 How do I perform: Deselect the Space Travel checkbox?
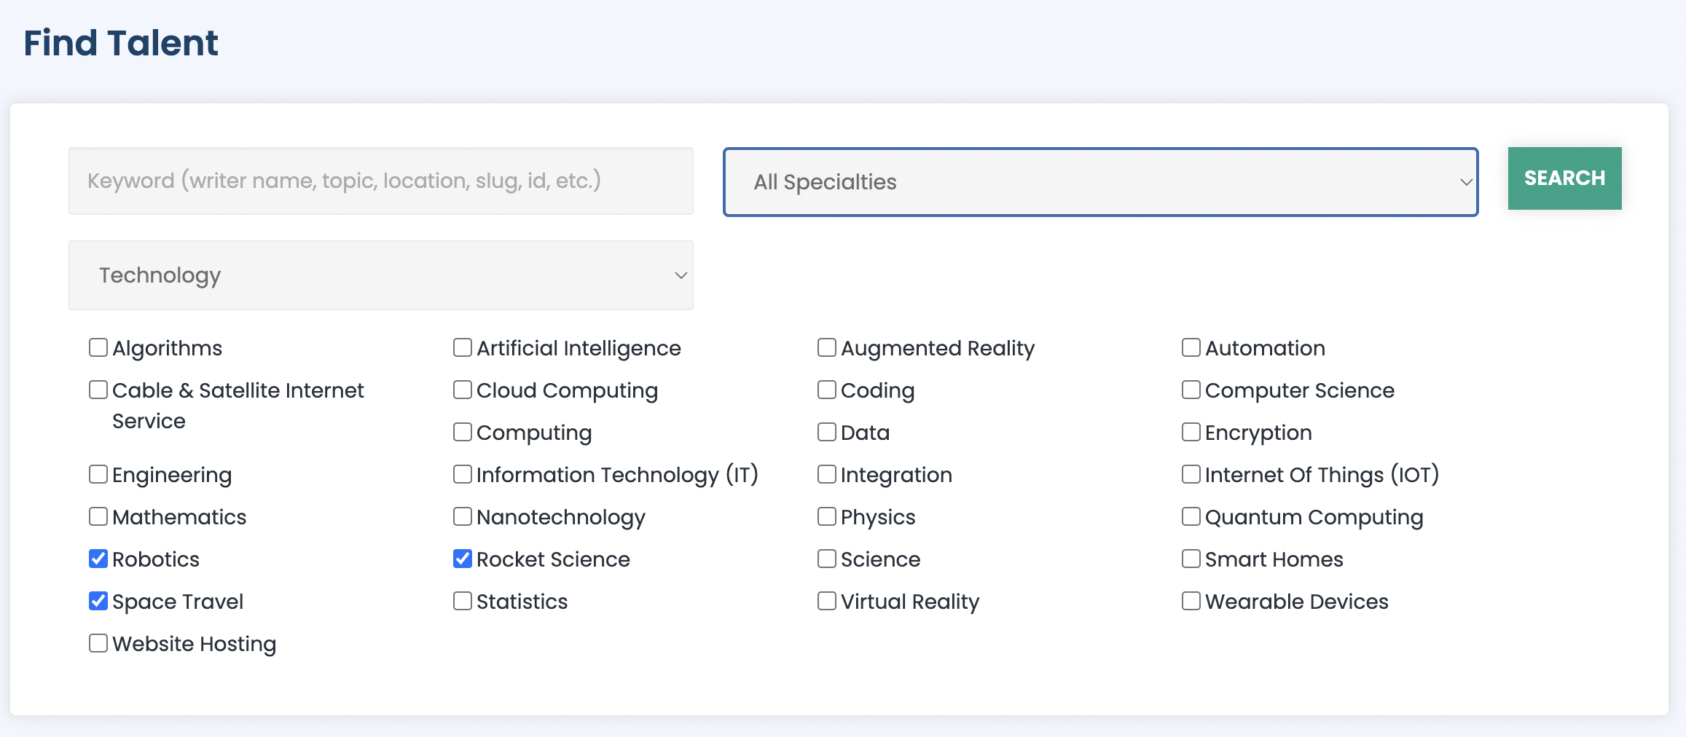point(98,601)
